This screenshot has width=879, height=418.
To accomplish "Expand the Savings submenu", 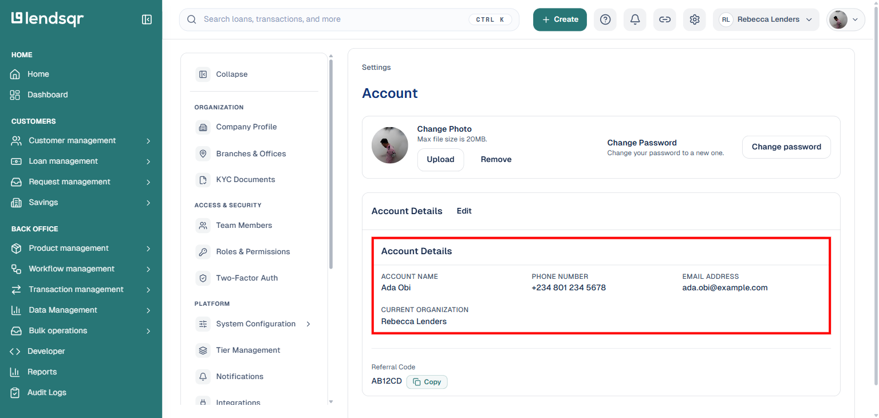I will pyautogui.click(x=148, y=203).
